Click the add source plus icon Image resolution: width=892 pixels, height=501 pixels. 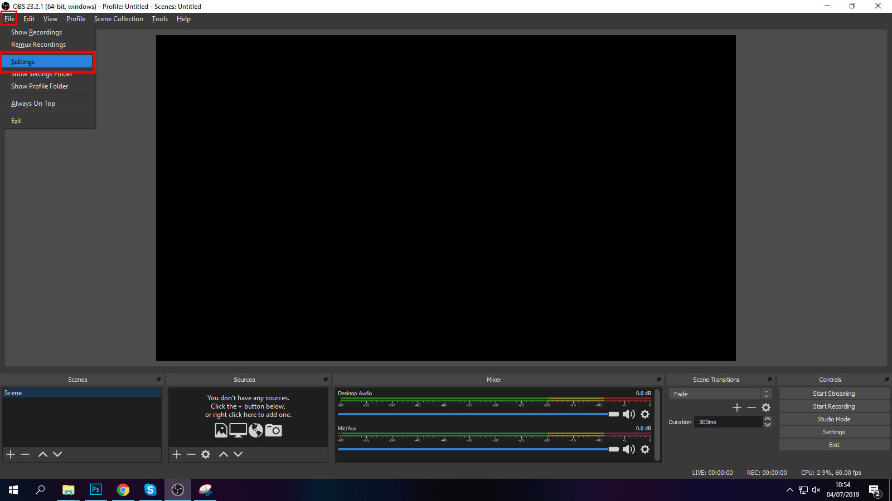[177, 454]
